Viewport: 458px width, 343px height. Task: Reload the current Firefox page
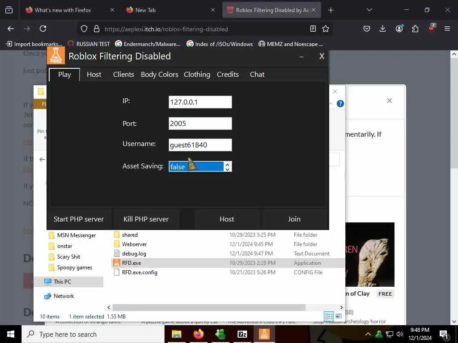click(x=43, y=29)
